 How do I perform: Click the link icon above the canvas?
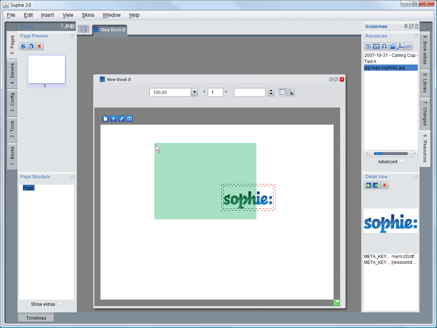point(122,118)
